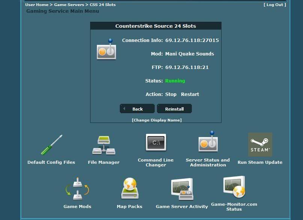This screenshot has height=220, width=303.
Task: Click the Mani Quake Sounds mod value
Action: (190, 54)
